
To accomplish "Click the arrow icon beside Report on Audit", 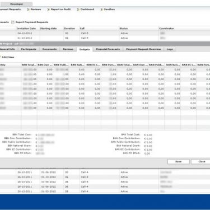I will pyautogui.click(x=49, y=10).
